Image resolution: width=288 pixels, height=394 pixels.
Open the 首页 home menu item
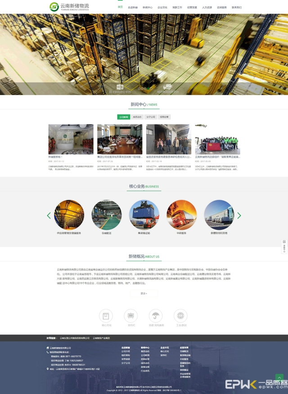click(x=120, y=7)
